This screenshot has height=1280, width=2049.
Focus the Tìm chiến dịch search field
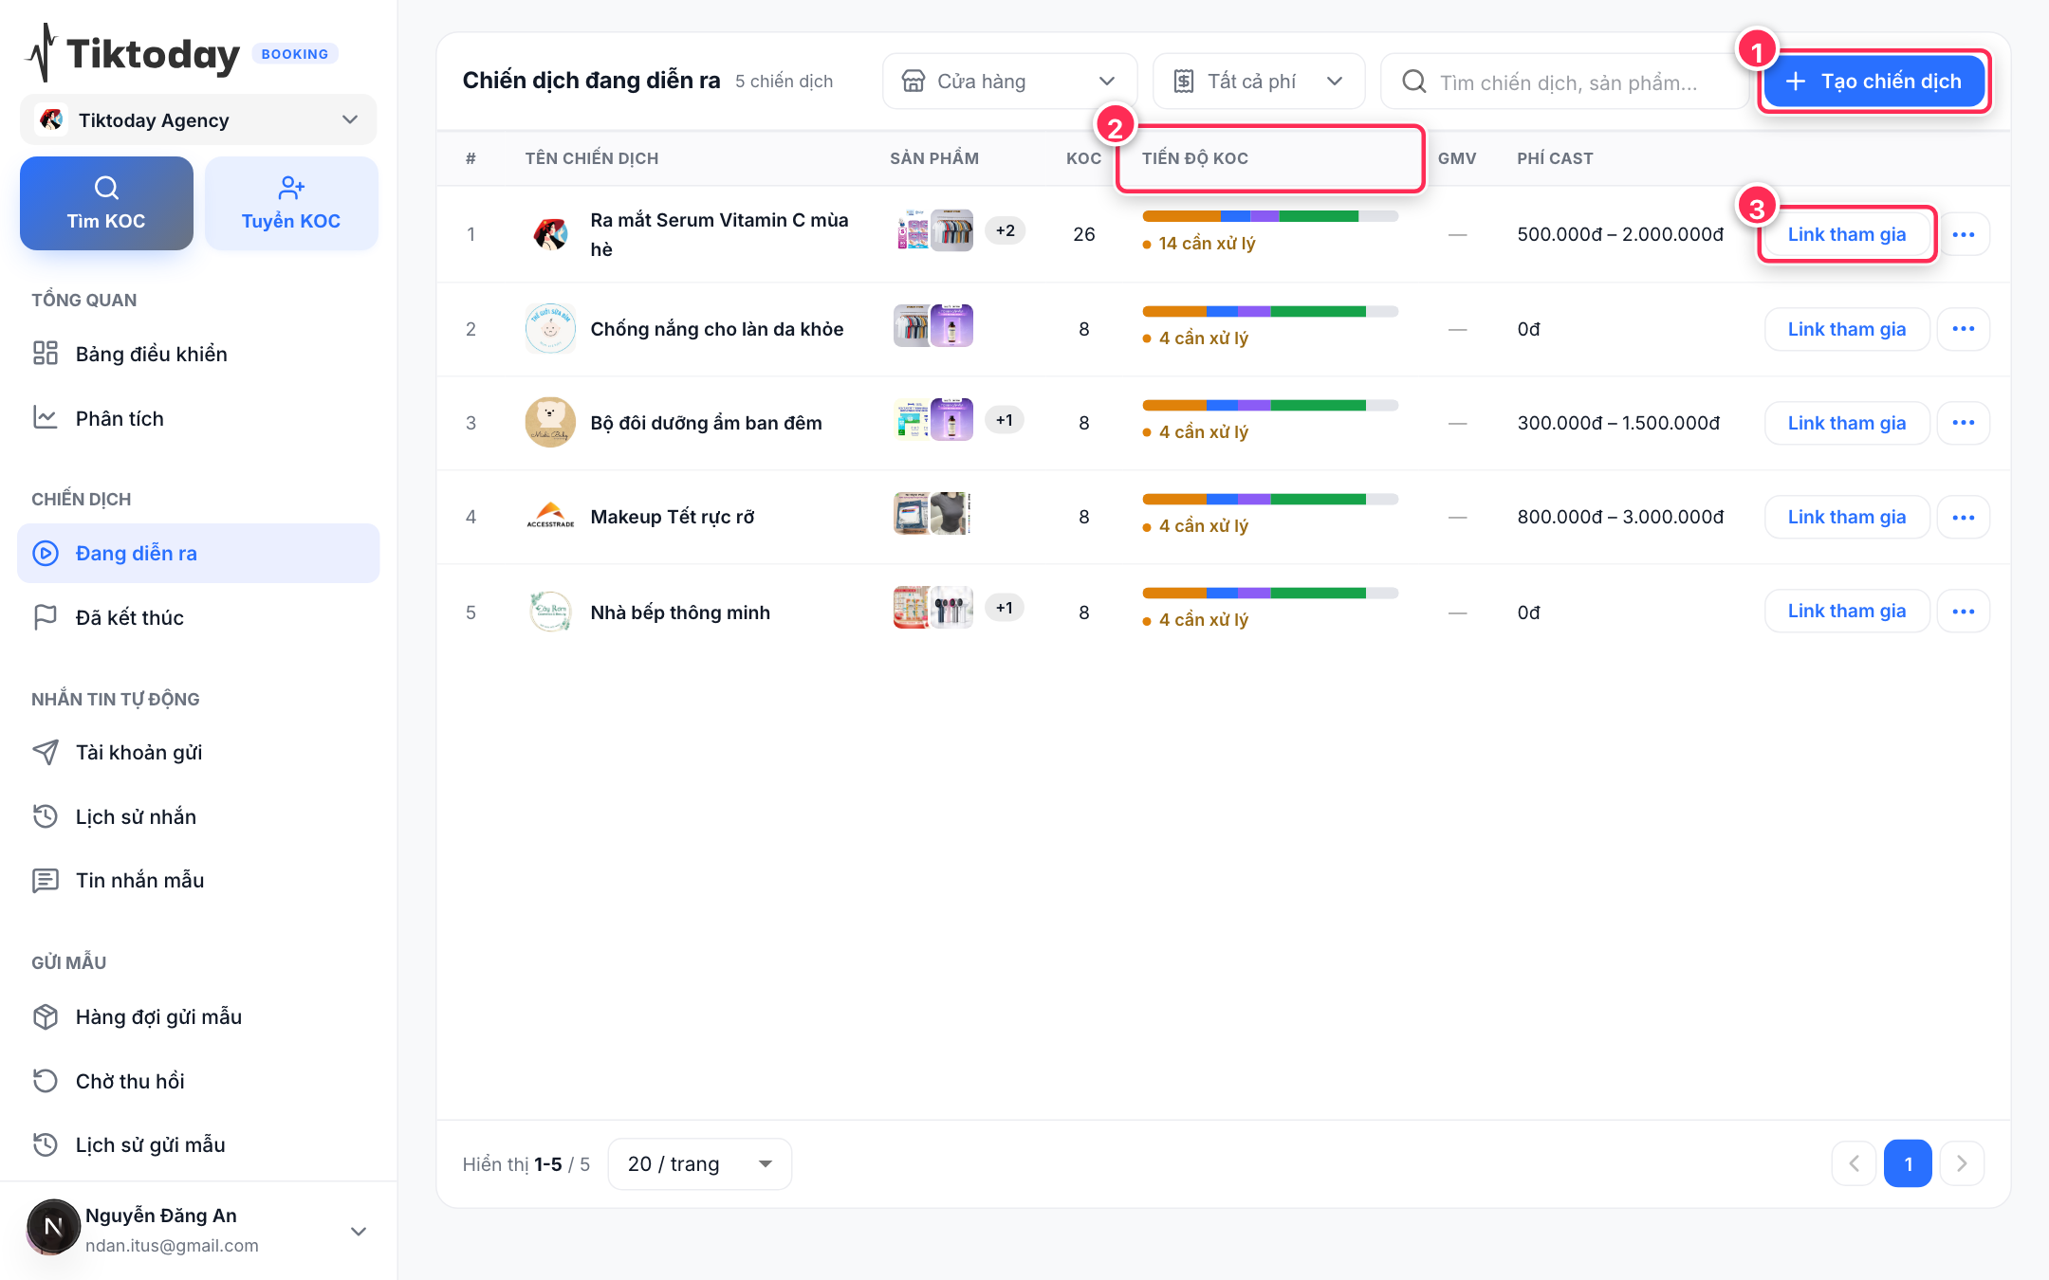(1565, 82)
